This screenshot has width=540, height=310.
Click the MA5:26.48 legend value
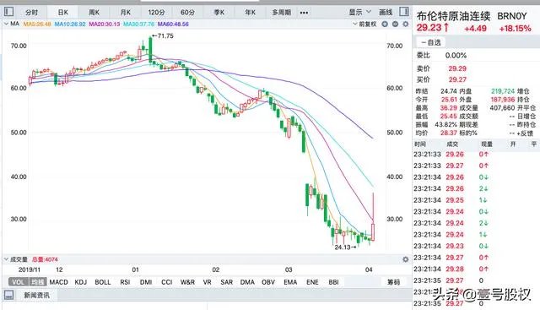(37, 24)
